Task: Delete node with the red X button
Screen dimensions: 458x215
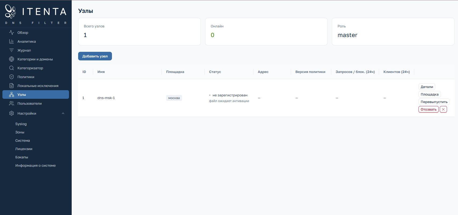Action: pos(443,109)
